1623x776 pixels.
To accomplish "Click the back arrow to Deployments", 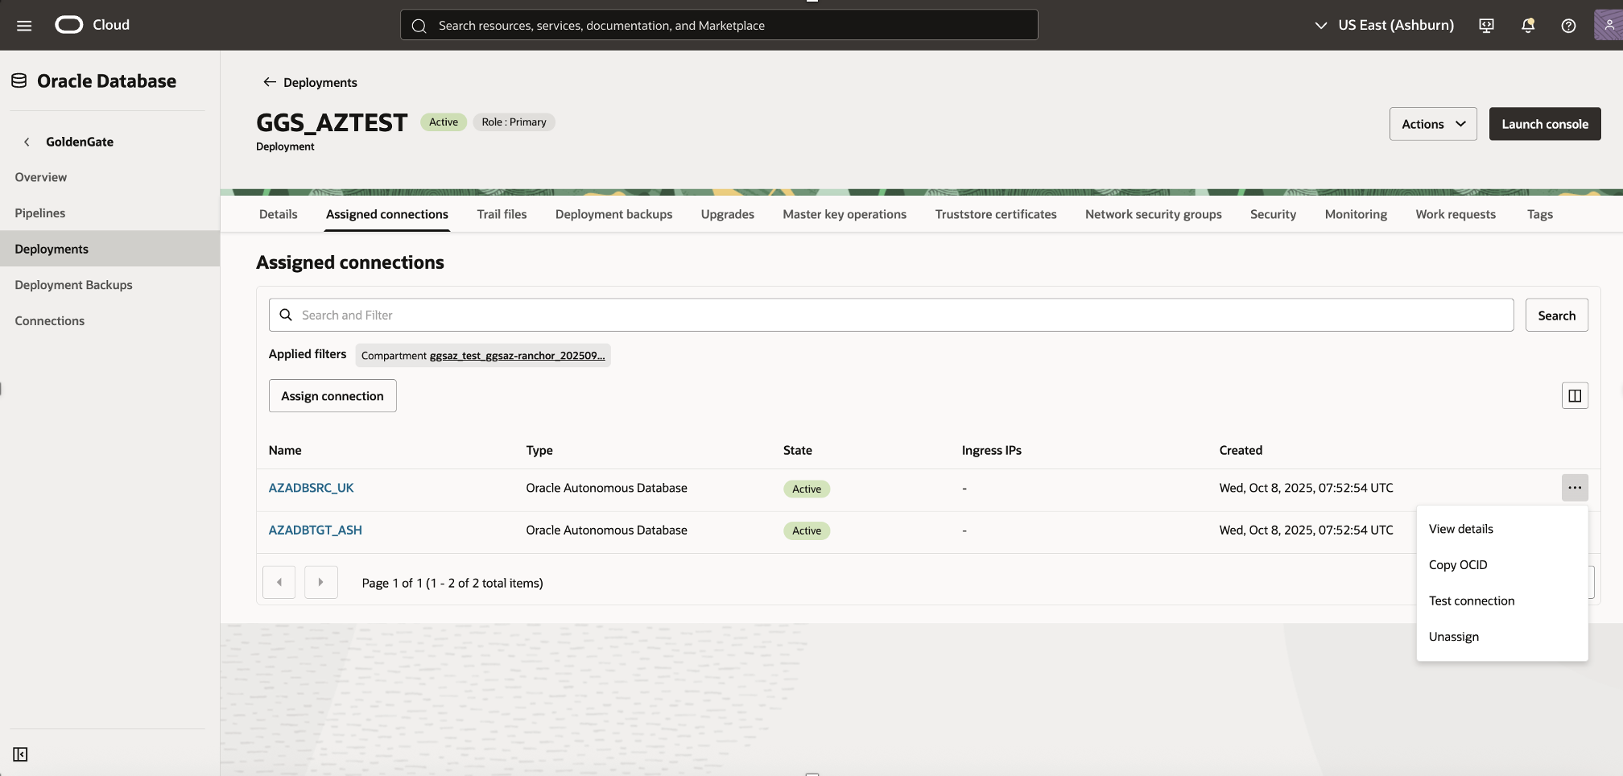I will [270, 82].
